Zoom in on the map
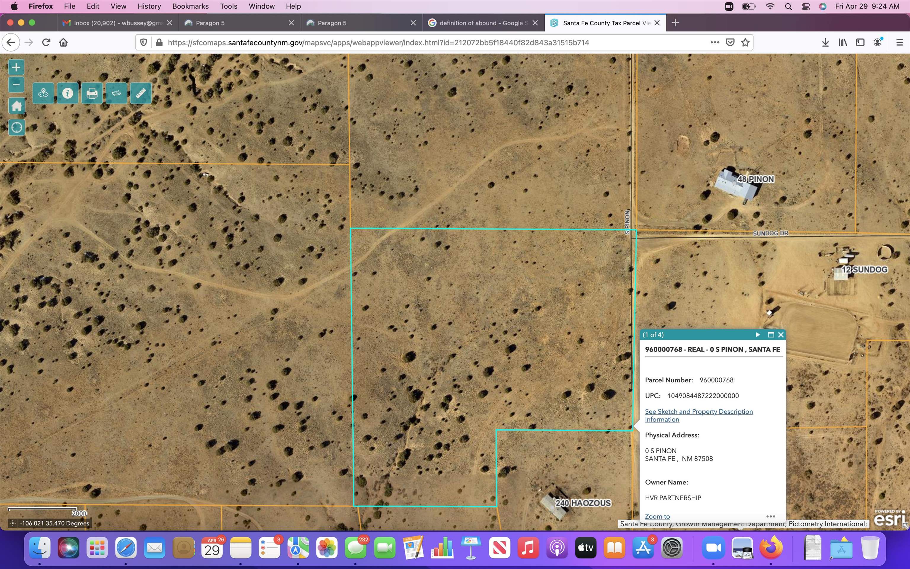Screen dimensions: 910x569 (16, 68)
